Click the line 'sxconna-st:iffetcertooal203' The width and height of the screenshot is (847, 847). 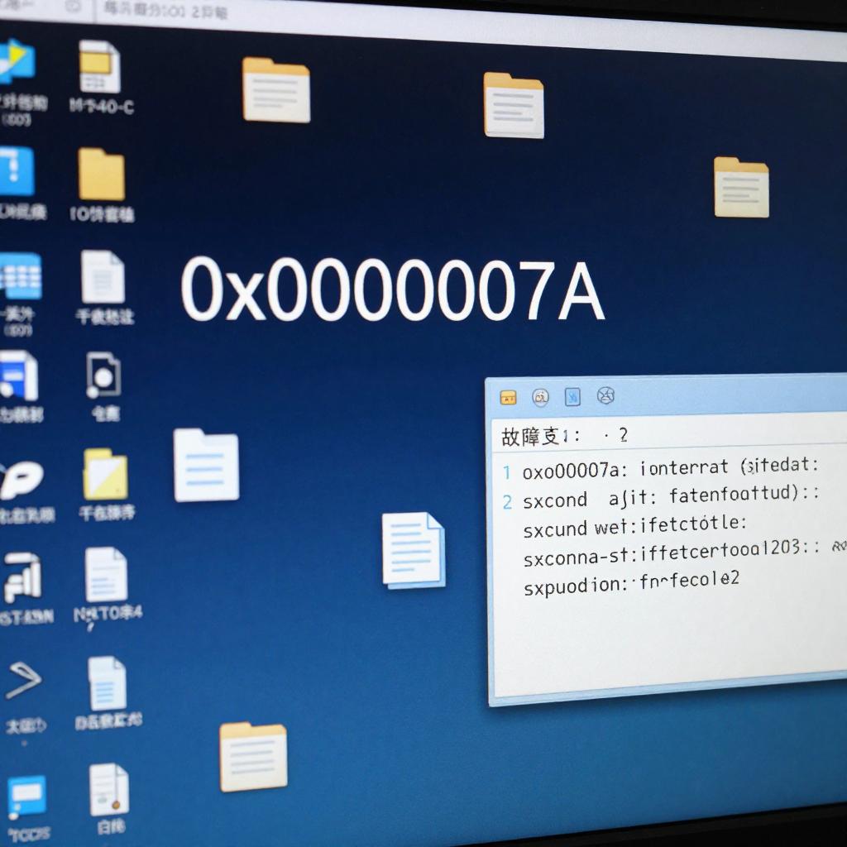coord(662,553)
